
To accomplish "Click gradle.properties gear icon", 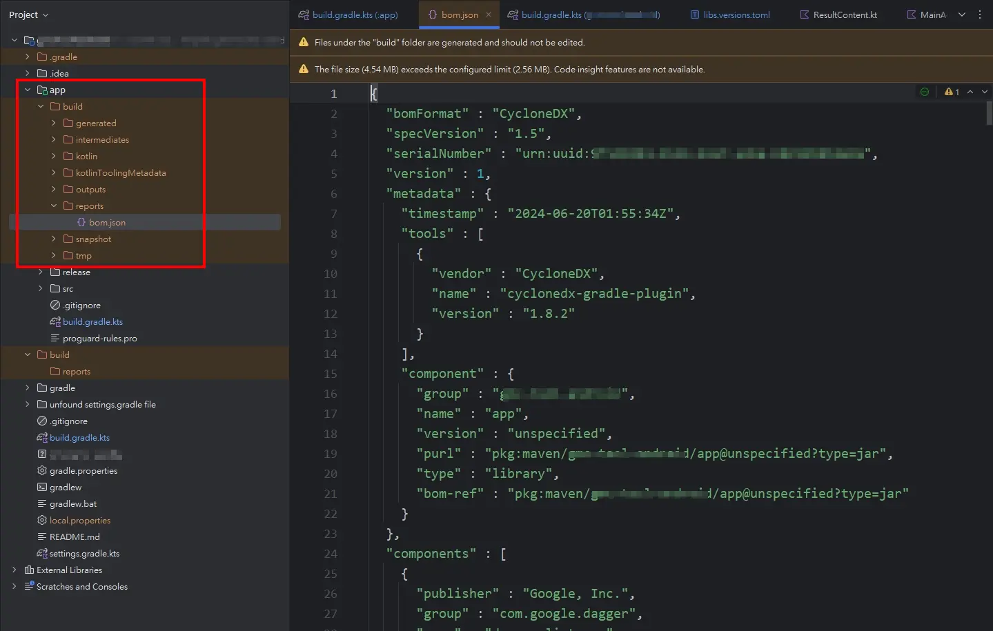I will pyautogui.click(x=42, y=470).
